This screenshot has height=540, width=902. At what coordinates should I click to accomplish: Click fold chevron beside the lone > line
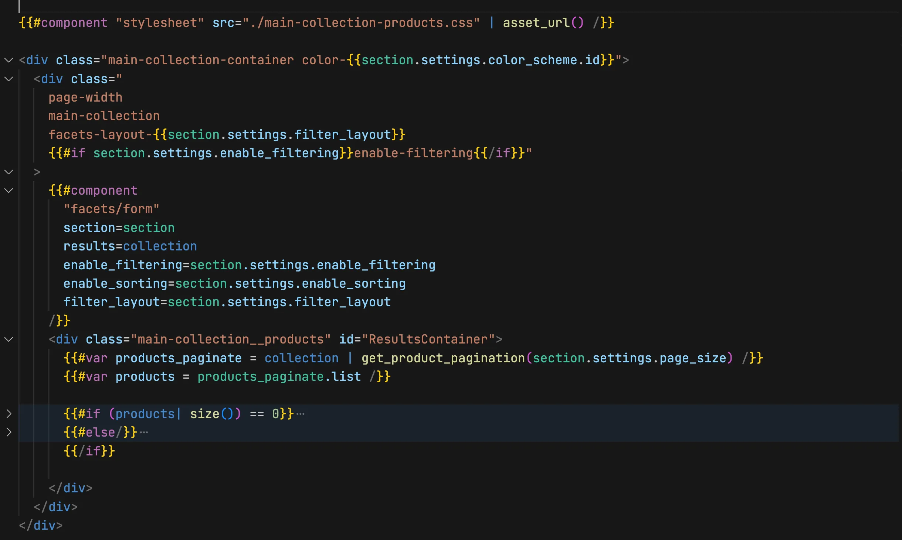pos(9,172)
